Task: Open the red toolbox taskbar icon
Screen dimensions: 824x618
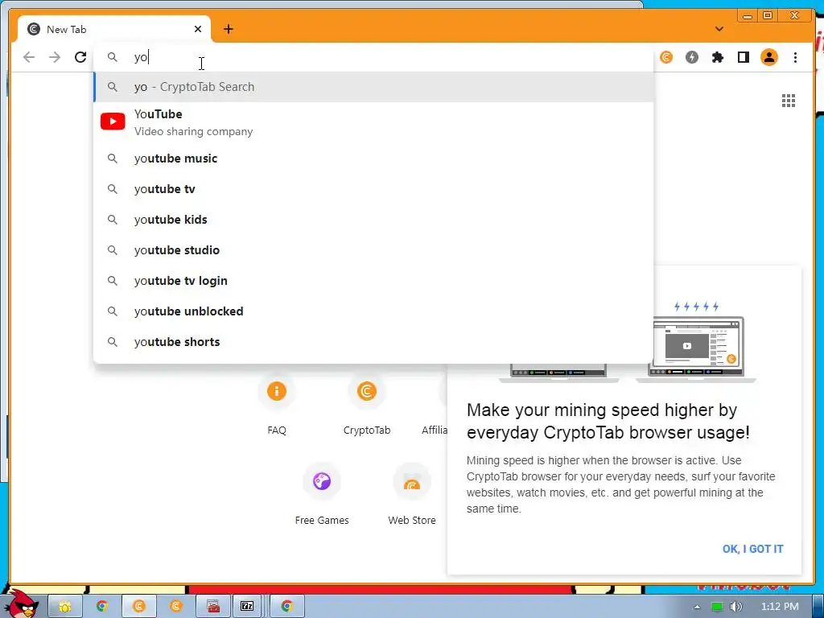Action: [213, 607]
